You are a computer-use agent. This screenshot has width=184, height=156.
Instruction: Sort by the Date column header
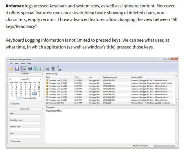(x=60, y=77)
